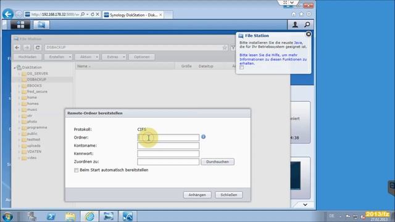Bookmark the DSBACKUP path with the star
The width and height of the screenshot is (395, 222).
(225, 47)
